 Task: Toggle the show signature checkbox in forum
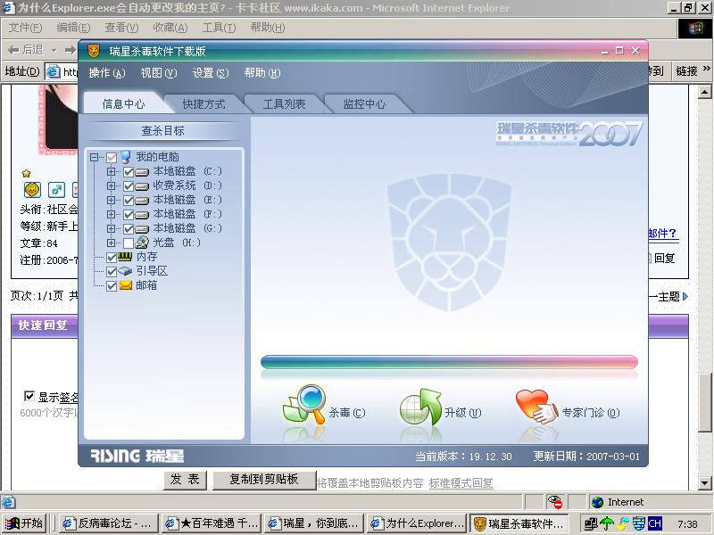29,396
